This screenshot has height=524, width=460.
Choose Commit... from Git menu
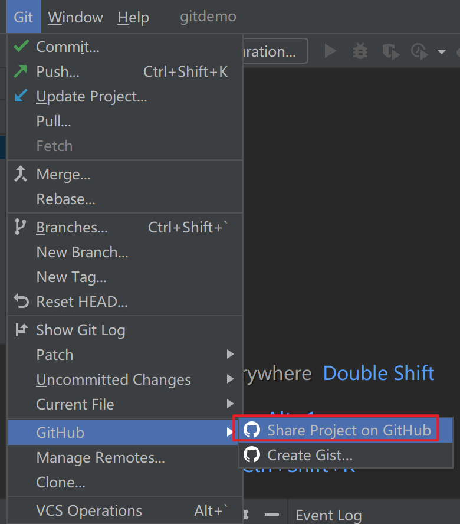point(125,47)
